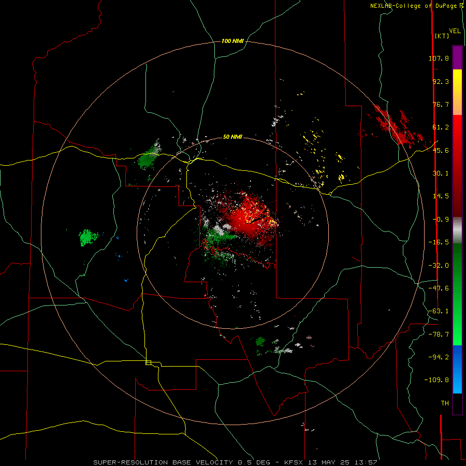This screenshot has height=466, width=466.
Task: Click the gray near-zero segment of the color bar
Action: pyautogui.click(x=457, y=230)
